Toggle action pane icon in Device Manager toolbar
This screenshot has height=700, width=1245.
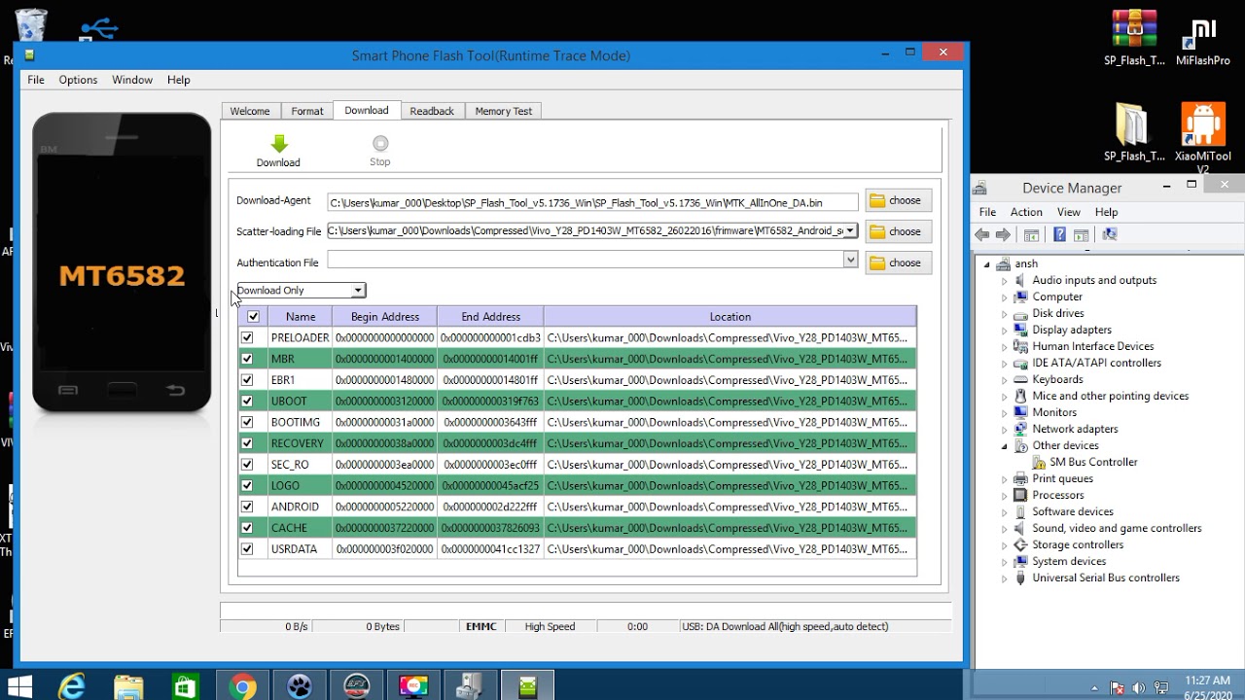[1081, 234]
